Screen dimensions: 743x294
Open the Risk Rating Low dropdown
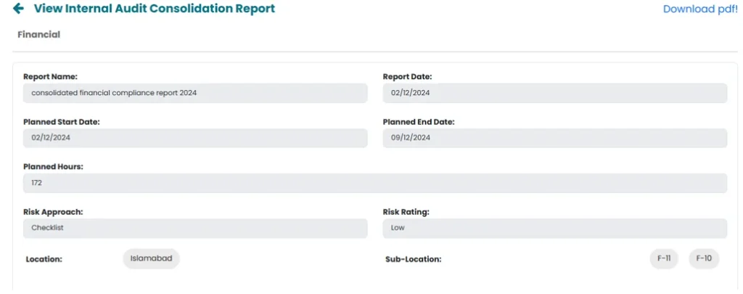coord(554,228)
